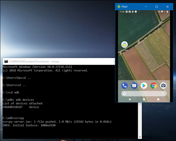Click the cmd.exe window icon
Image resolution: width=176 pixels, height=141 pixels.
(6, 61)
